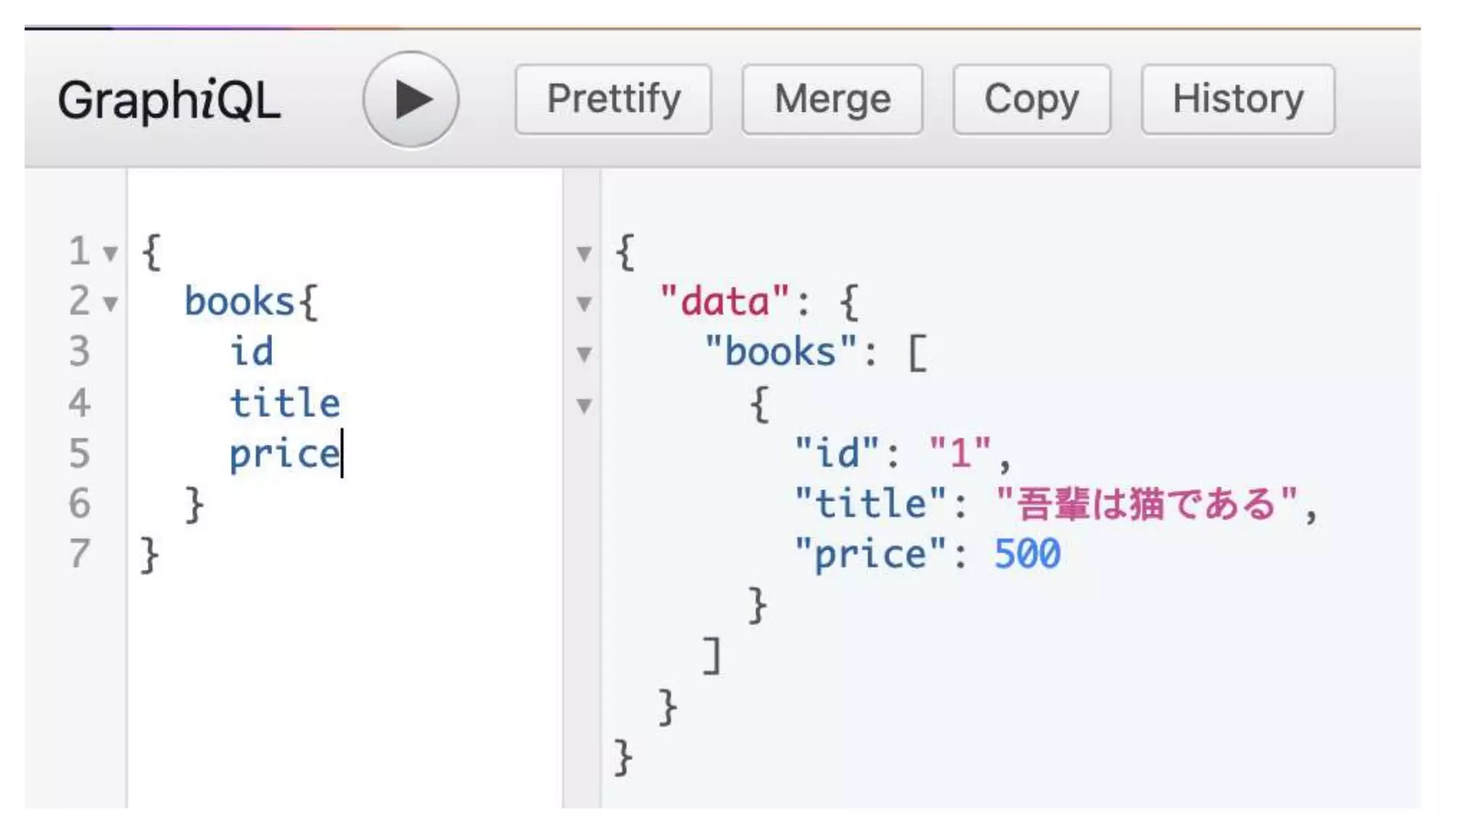This screenshot has height=833, width=1482.
Task: Fold the "data" object in results
Action: pyautogui.click(x=584, y=304)
